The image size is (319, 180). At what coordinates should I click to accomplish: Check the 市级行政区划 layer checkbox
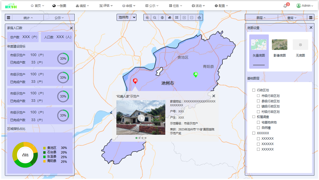(258, 96)
